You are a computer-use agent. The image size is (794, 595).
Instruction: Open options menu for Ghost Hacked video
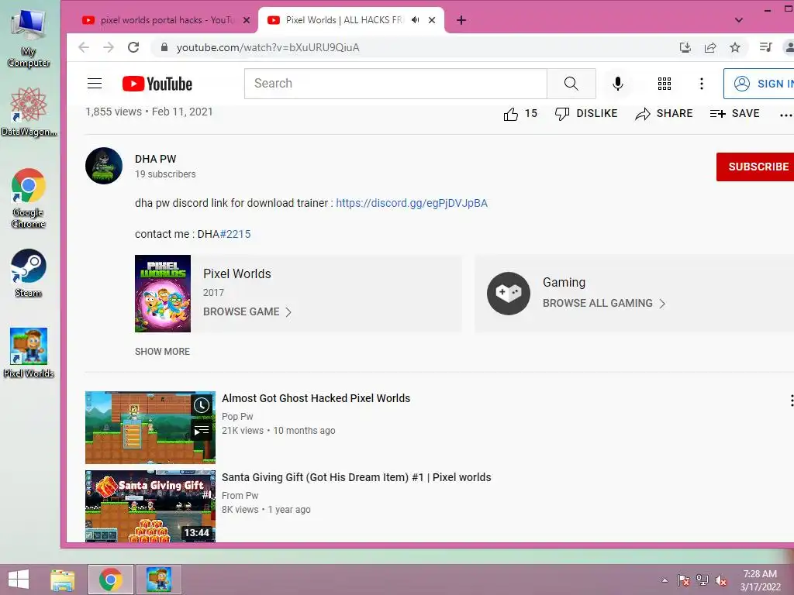point(791,401)
